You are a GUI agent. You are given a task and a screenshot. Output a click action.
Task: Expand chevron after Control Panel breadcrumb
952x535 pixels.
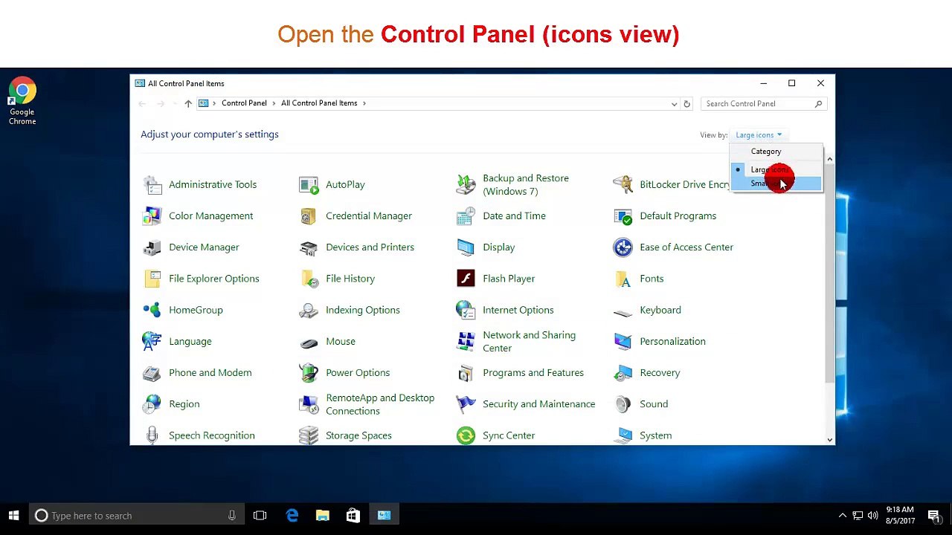[274, 103]
